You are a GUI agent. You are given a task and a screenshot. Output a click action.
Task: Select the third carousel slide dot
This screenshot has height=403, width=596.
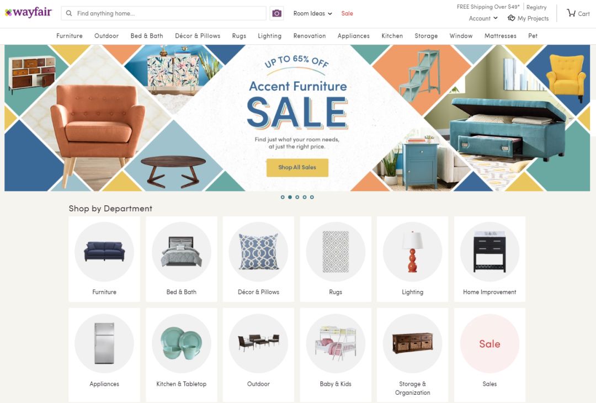point(297,197)
